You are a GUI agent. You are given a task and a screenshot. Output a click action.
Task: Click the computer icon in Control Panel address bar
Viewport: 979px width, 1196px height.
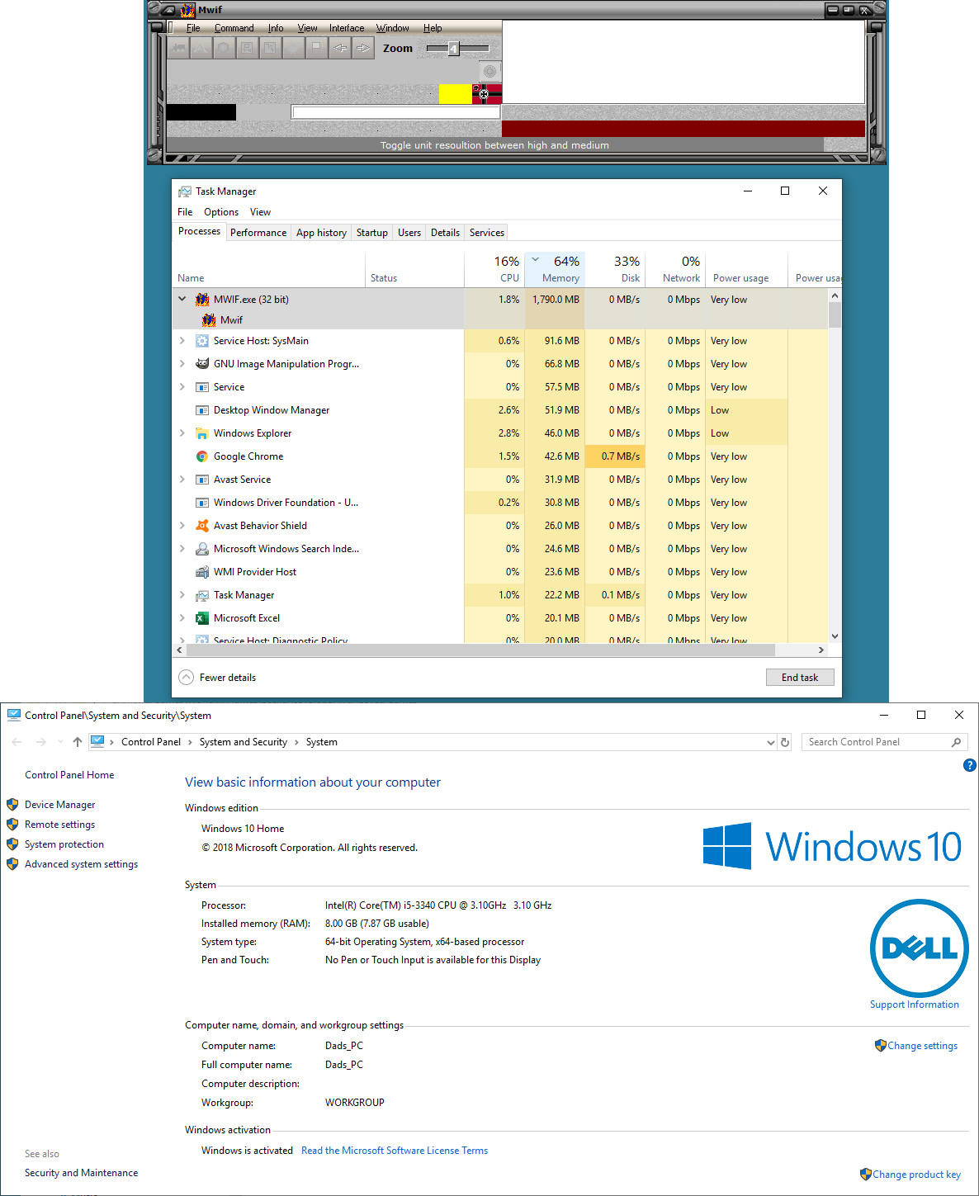97,741
